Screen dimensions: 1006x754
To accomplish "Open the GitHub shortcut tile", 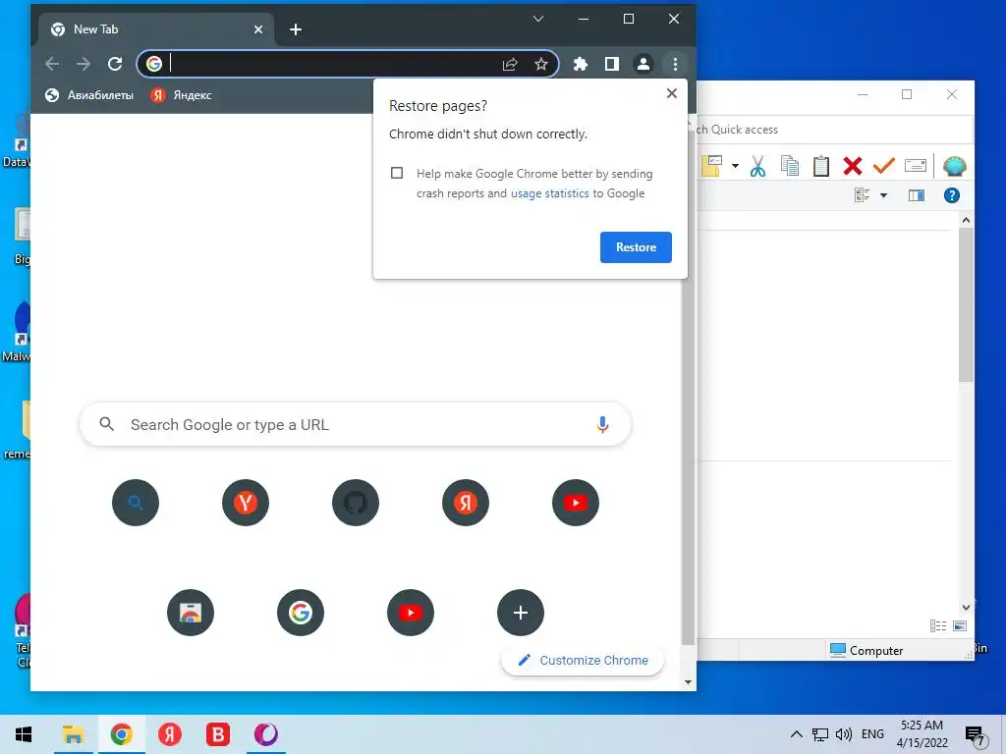I will (x=356, y=503).
